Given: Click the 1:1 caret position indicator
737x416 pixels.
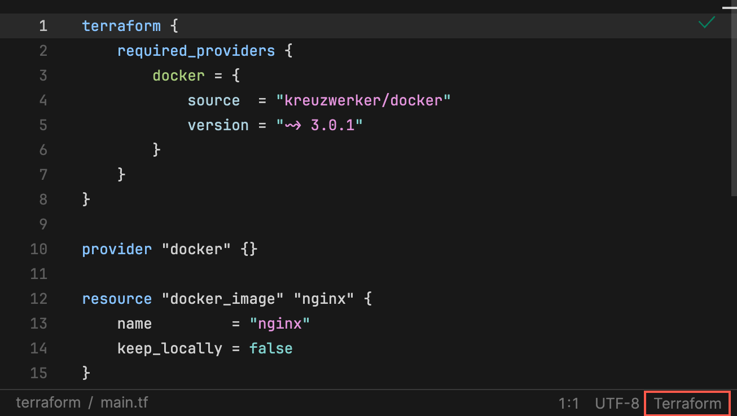Looking at the screenshot, I should [569, 403].
